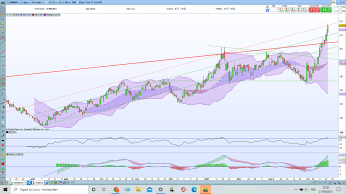The width and height of the screenshot is (346, 194).
Task: Select the red SMA (50) legend tab
Action: tap(38, 14)
